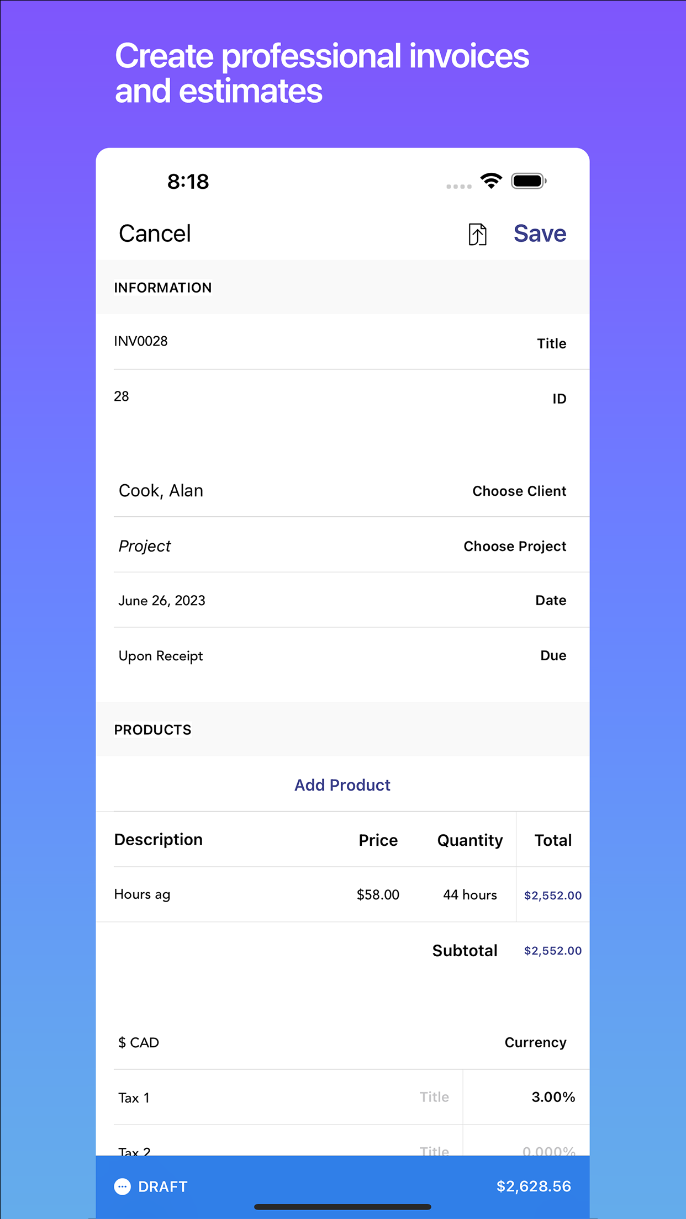This screenshot has height=1219, width=686.
Task: Open the $ CAD currency picker
Action: tap(342, 1042)
